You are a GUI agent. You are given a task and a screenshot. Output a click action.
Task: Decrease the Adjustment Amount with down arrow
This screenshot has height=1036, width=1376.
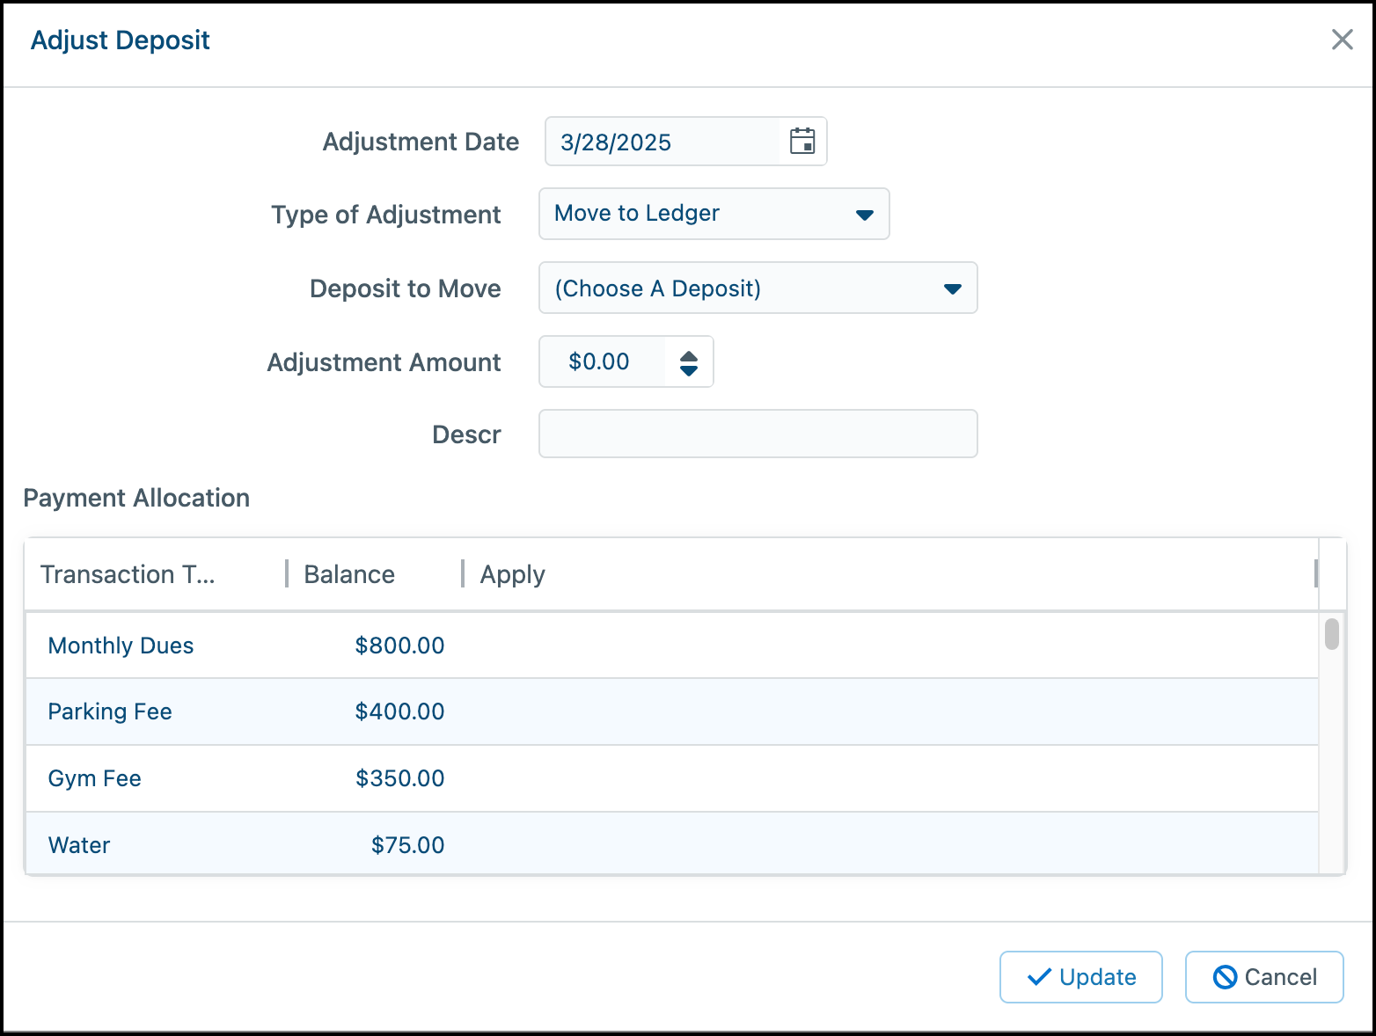tap(689, 370)
